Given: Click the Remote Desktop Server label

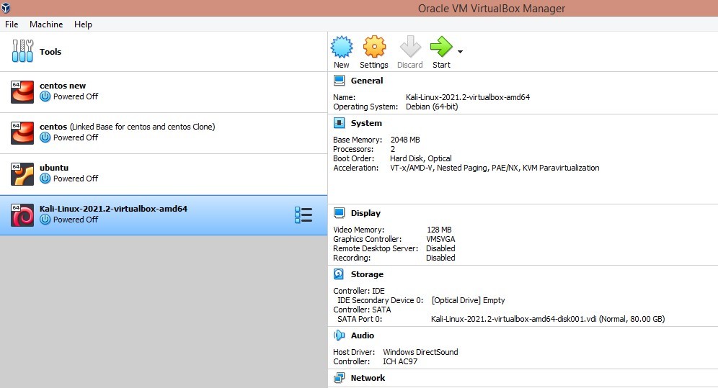Looking at the screenshot, I should pos(376,248).
